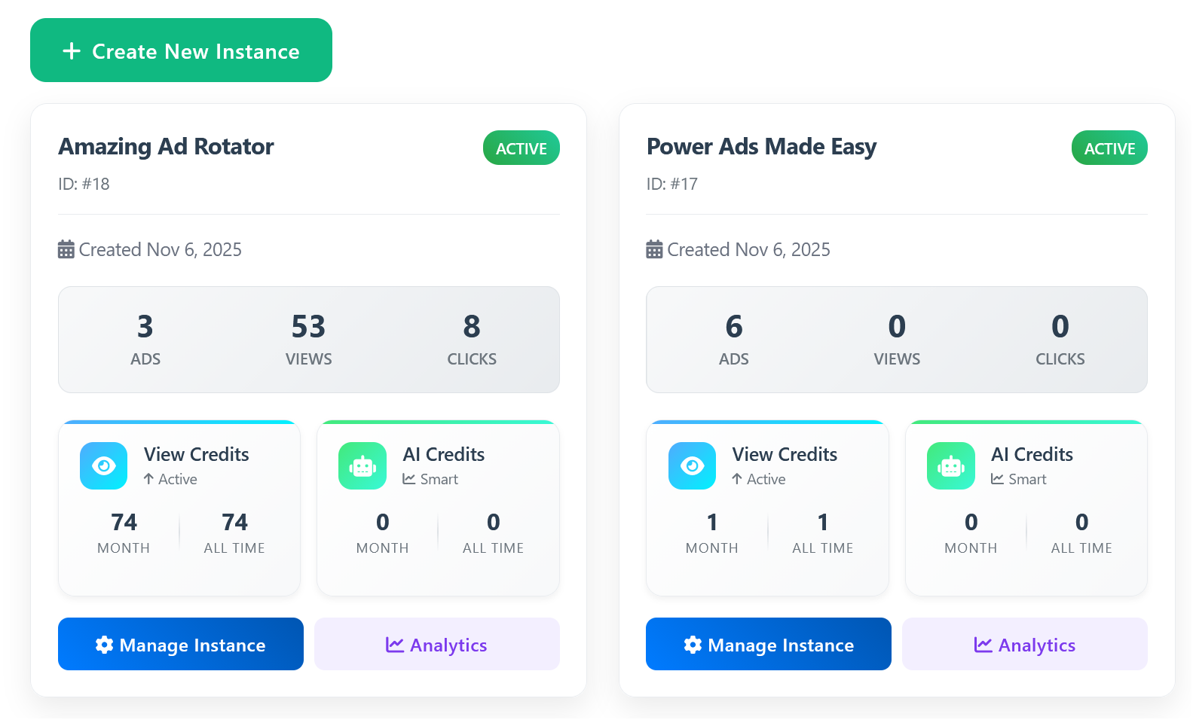
Task: Open Manage Instance for Amazing Ad Rotator
Action: tap(181, 644)
